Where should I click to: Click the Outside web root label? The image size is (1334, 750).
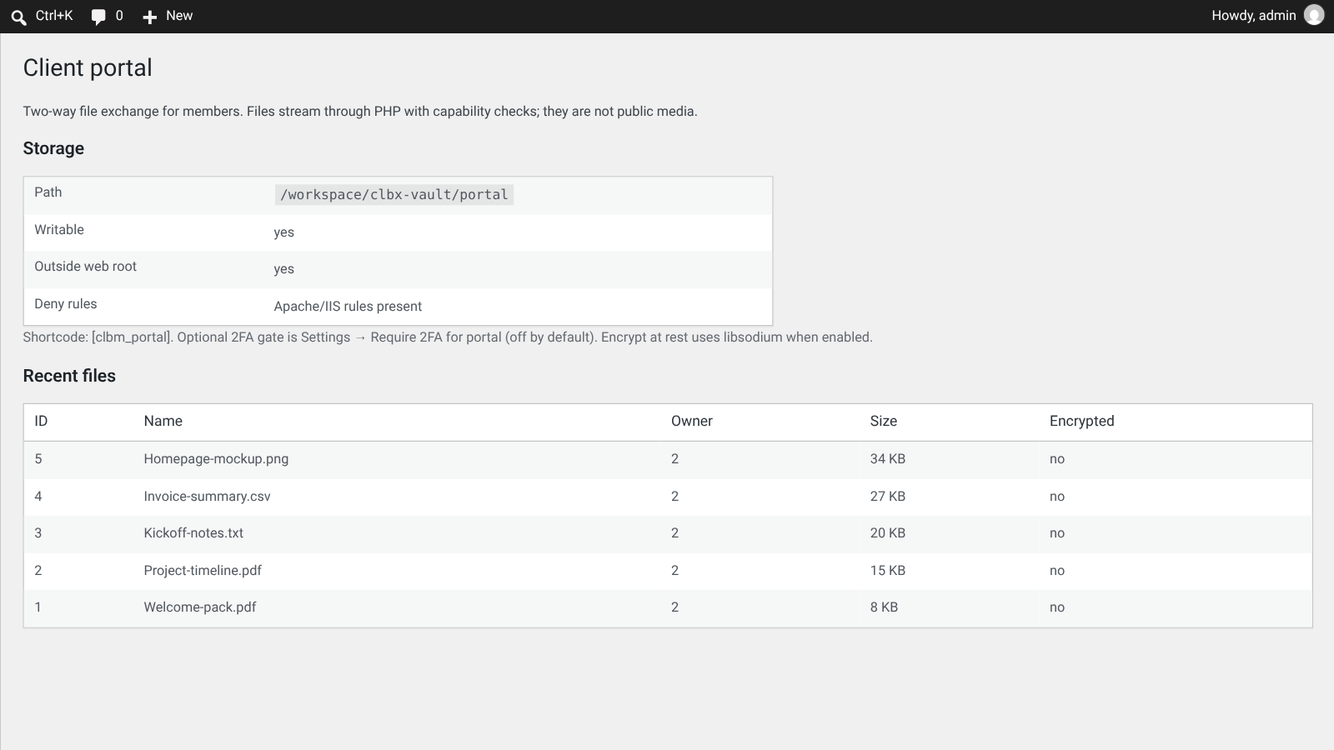click(85, 267)
